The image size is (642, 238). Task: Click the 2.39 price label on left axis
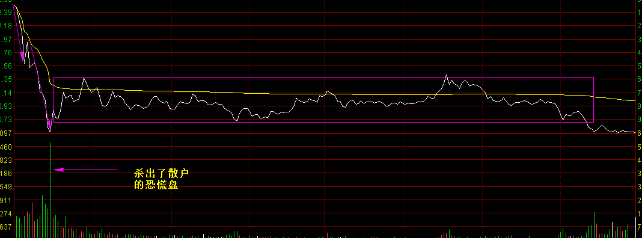click(x=6, y=13)
